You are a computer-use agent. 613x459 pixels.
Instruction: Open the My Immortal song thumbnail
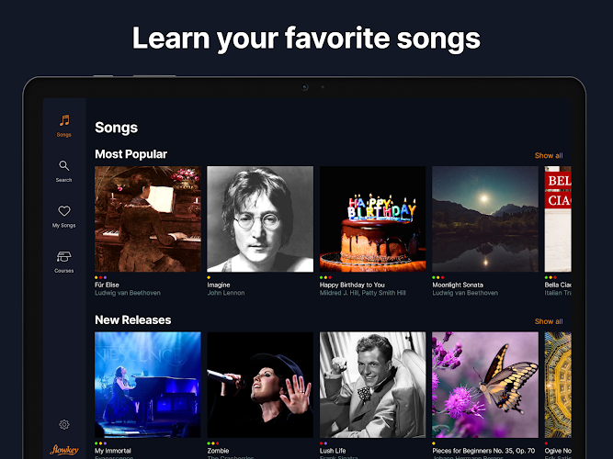pyautogui.click(x=148, y=385)
